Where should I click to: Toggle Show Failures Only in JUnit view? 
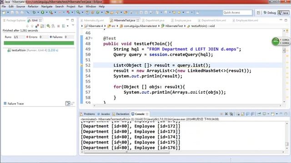click(x=37, y=26)
